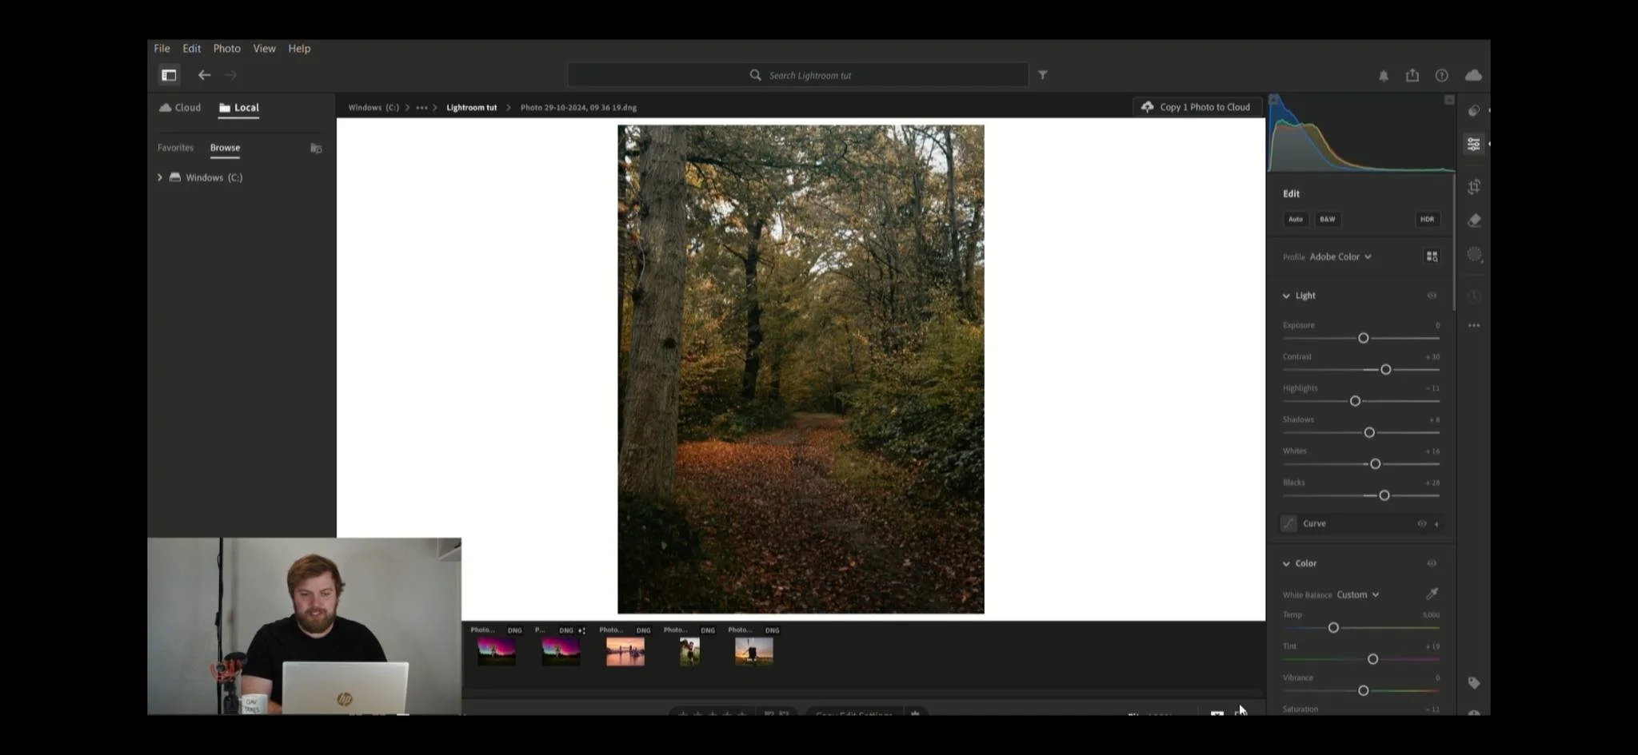The width and height of the screenshot is (1638, 755).
Task: Select the Edit sliders panel icon
Action: point(1474,144)
